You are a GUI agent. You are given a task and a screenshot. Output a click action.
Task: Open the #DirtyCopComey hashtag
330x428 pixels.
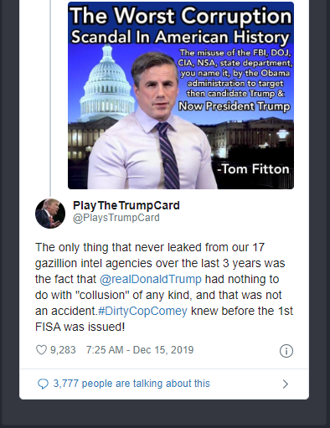(x=142, y=311)
